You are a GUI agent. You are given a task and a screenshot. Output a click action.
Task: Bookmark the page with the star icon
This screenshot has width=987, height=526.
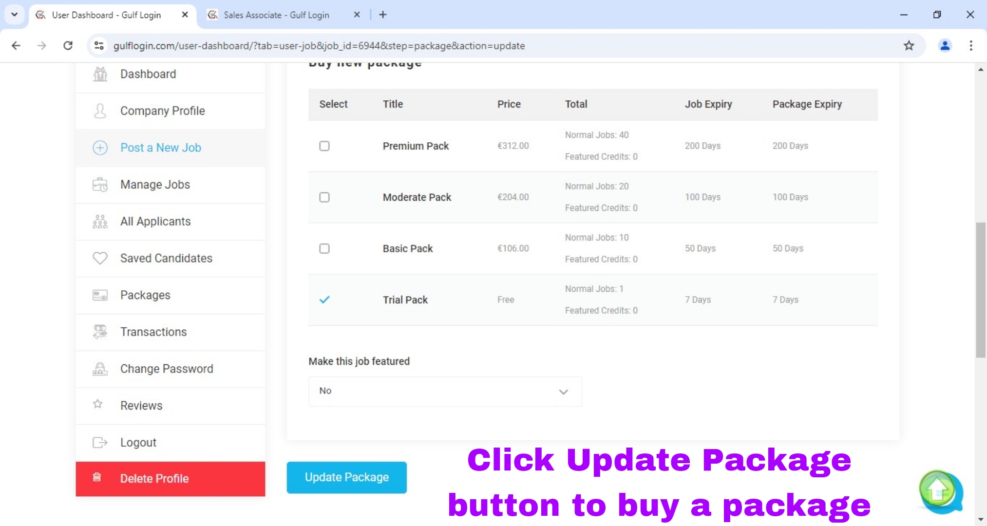909,46
